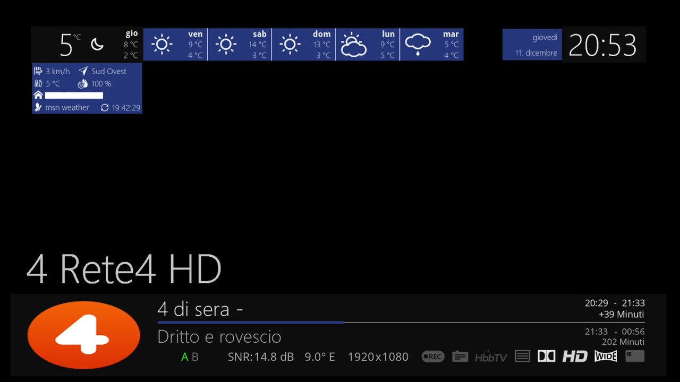Click the sab day forecast label
The image size is (680, 382).
260,34
